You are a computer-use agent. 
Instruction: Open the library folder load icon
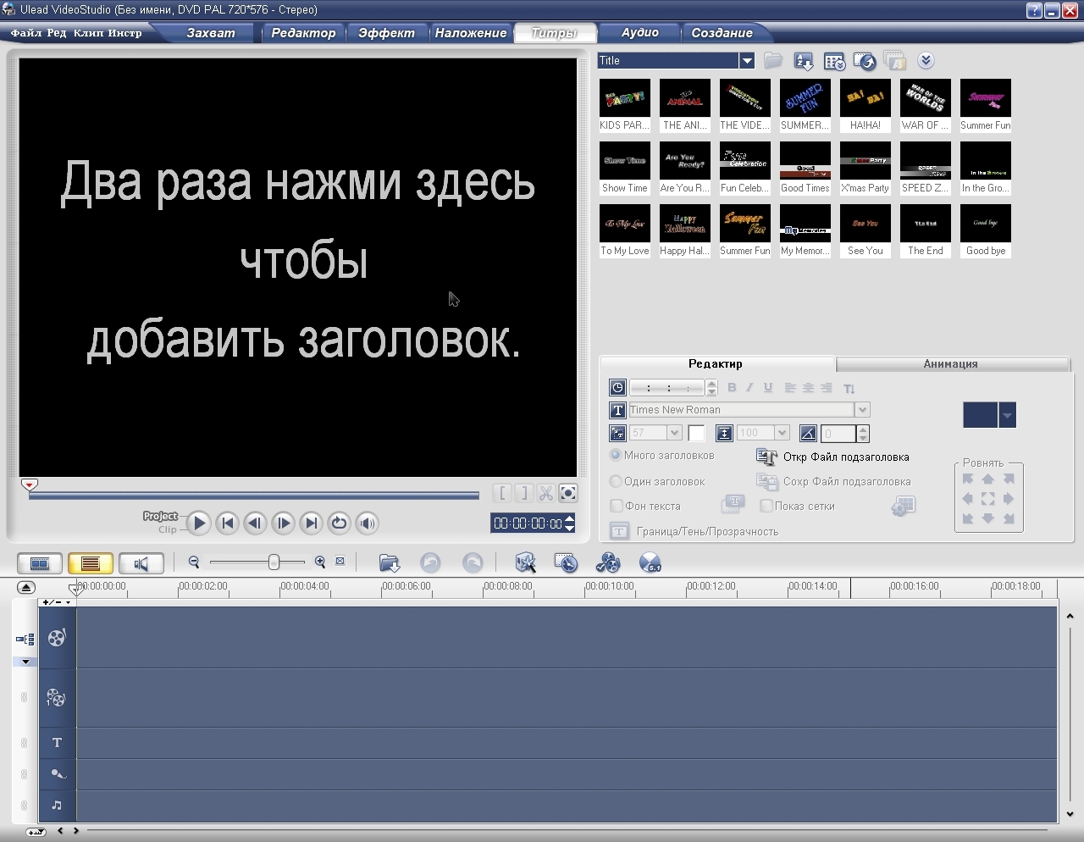tap(772, 61)
